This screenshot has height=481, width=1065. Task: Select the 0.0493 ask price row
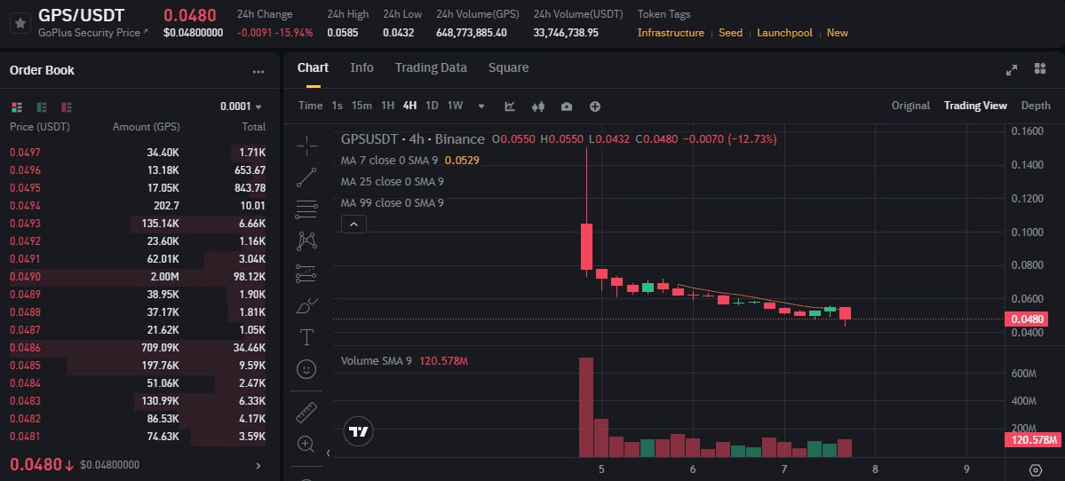pos(138,224)
